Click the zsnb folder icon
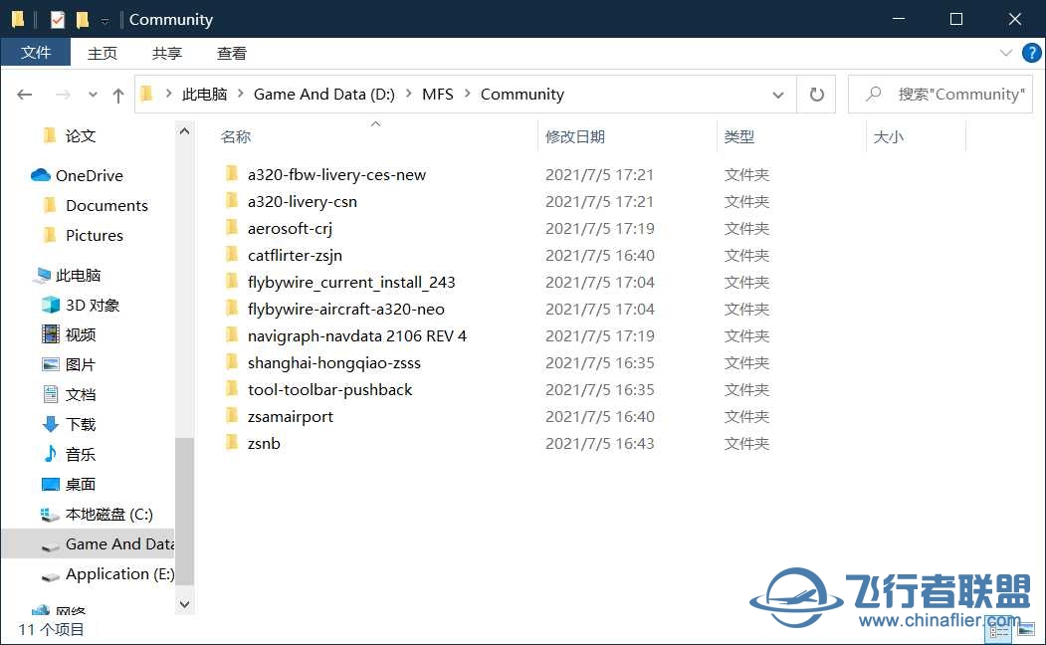The width and height of the screenshot is (1046, 645). pos(232,442)
